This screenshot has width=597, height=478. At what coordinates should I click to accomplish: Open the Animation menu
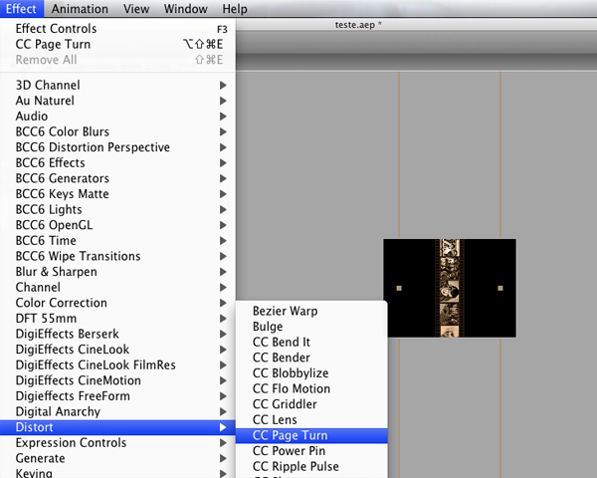pos(81,9)
